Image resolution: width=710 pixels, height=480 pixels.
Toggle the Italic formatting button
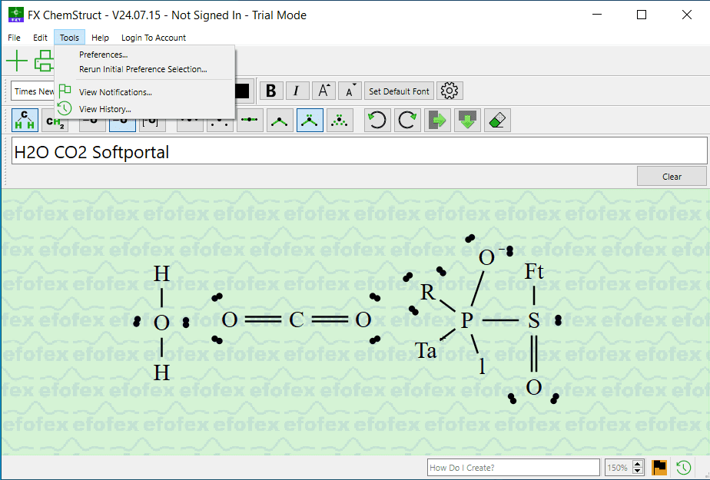(x=297, y=91)
